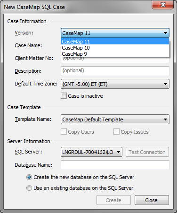The height and width of the screenshot is (213, 177).
Task: Open the Template Name dropdown
Action: pos(115,119)
